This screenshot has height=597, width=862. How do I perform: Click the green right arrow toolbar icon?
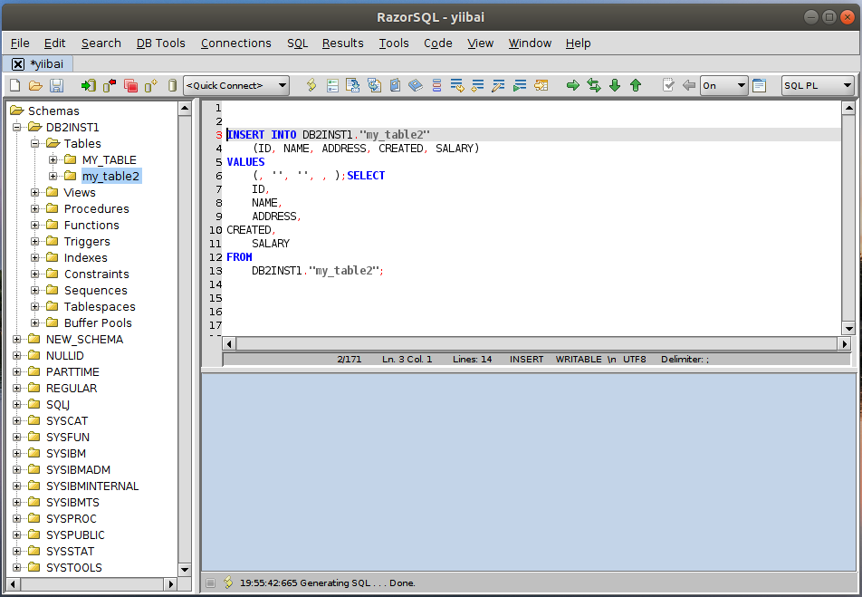(572, 85)
